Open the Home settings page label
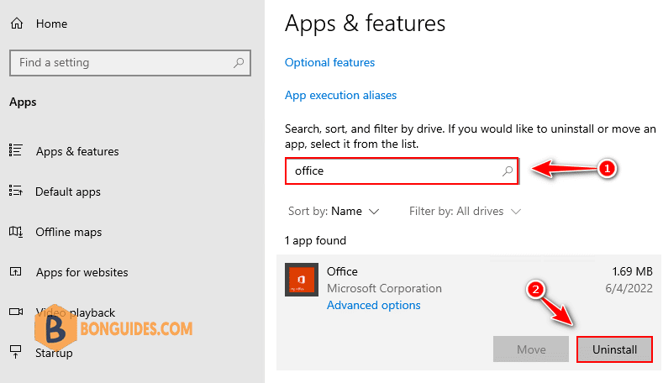Viewport: 663px width, 383px height. [x=51, y=24]
